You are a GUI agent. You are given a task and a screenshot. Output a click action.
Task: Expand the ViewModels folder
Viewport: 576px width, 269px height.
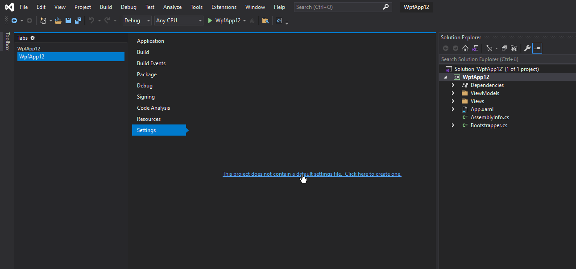point(453,93)
